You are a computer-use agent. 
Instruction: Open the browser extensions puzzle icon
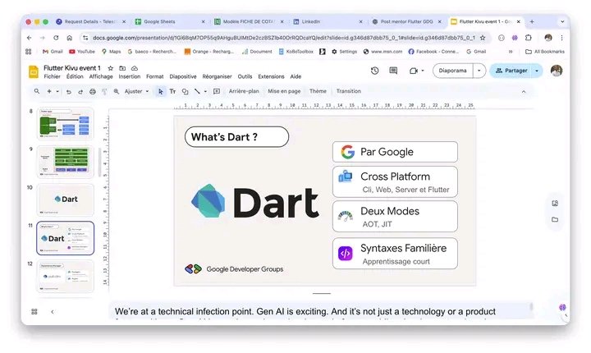pos(529,38)
